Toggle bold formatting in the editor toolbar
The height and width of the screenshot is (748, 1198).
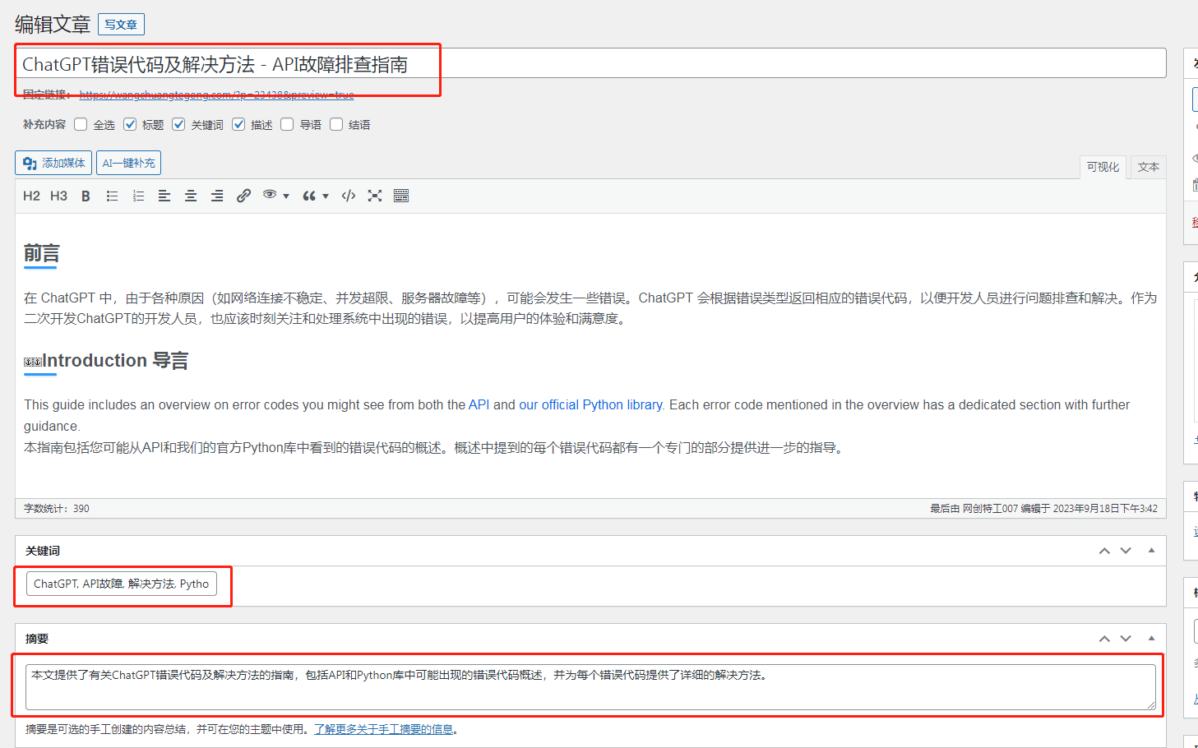(x=86, y=196)
